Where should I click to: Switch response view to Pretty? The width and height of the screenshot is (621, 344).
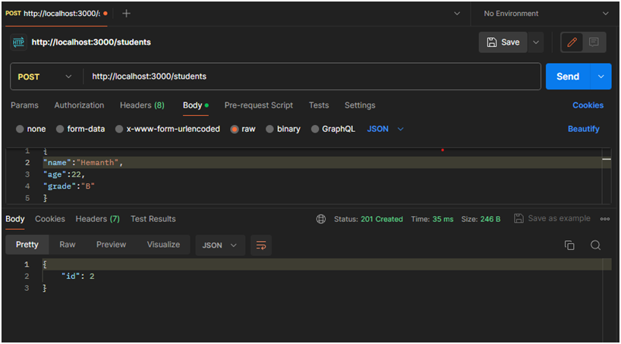27,245
